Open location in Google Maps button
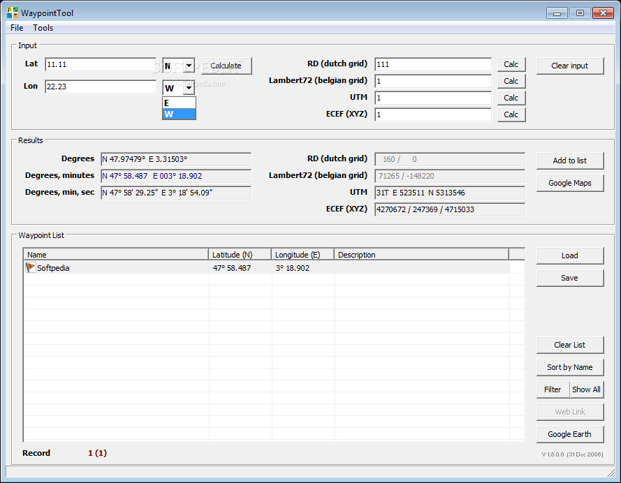Image resolution: width=621 pixels, height=483 pixels. pos(569,183)
